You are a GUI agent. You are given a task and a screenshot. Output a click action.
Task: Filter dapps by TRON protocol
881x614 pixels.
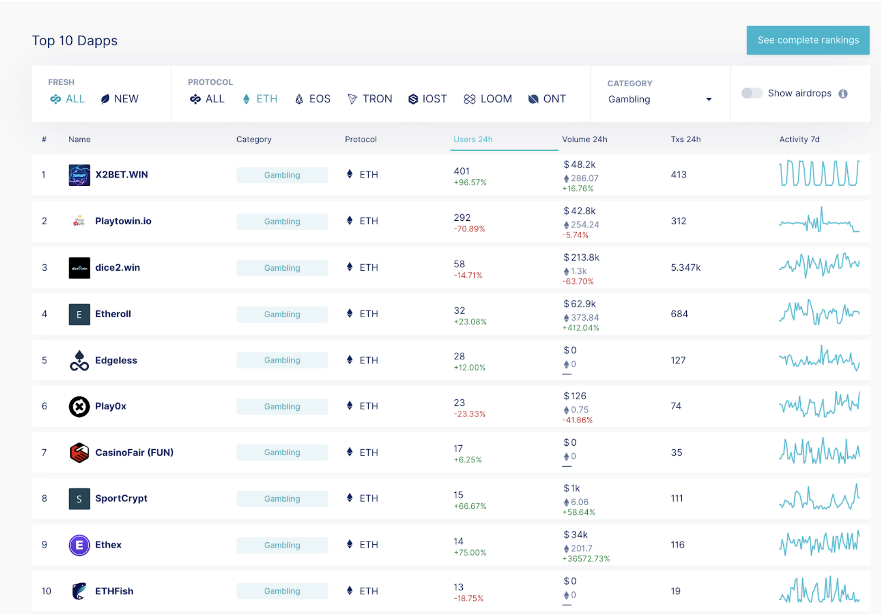click(x=370, y=99)
